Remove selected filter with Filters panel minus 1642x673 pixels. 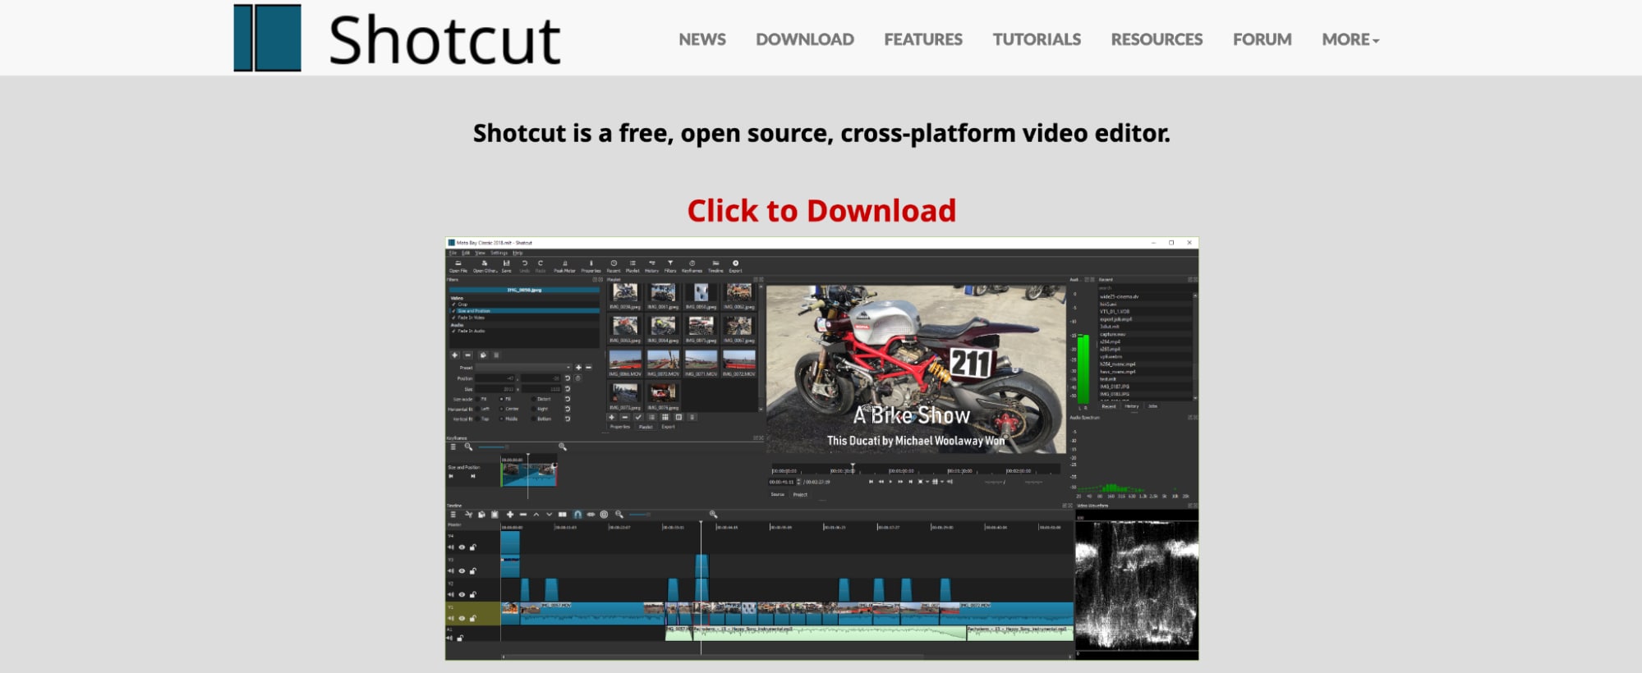[x=468, y=355]
